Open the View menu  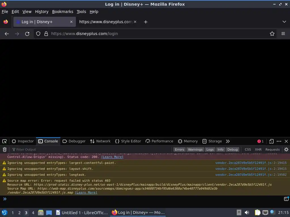click(x=27, y=12)
